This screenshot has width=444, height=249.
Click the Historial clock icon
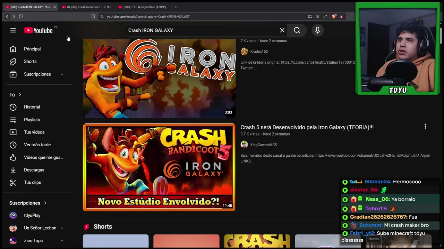tap(13, 107)
